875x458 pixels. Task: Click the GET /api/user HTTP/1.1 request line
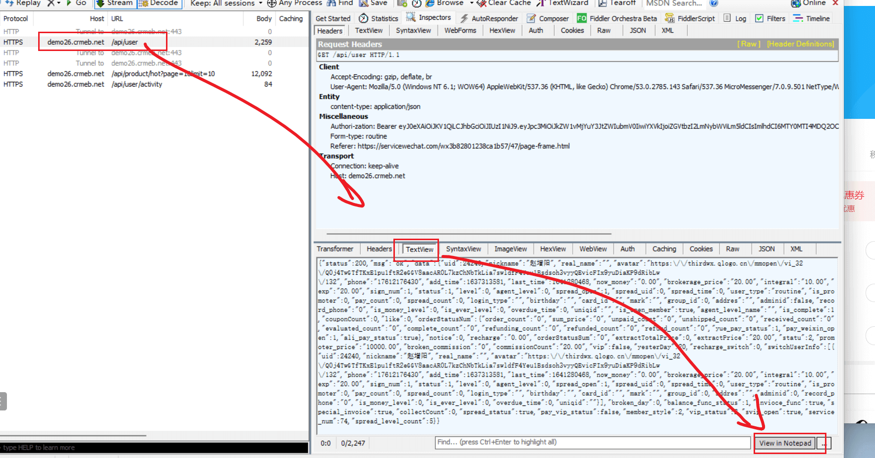(x=577, y=55)
